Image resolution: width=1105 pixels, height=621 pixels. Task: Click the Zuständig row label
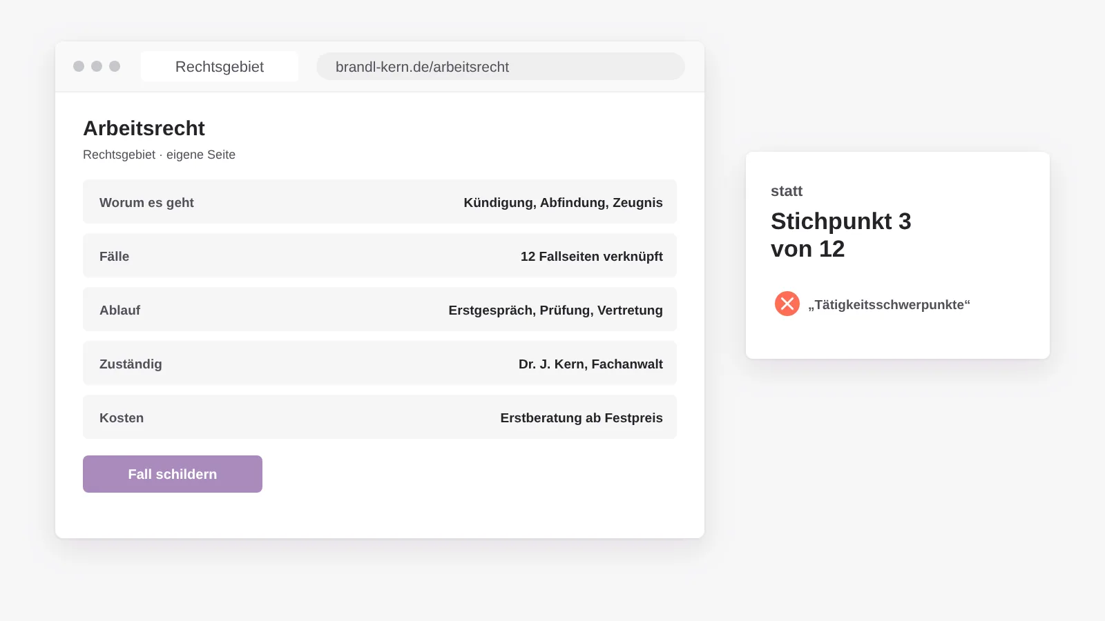pyautogui.click(x=131, y=364)
